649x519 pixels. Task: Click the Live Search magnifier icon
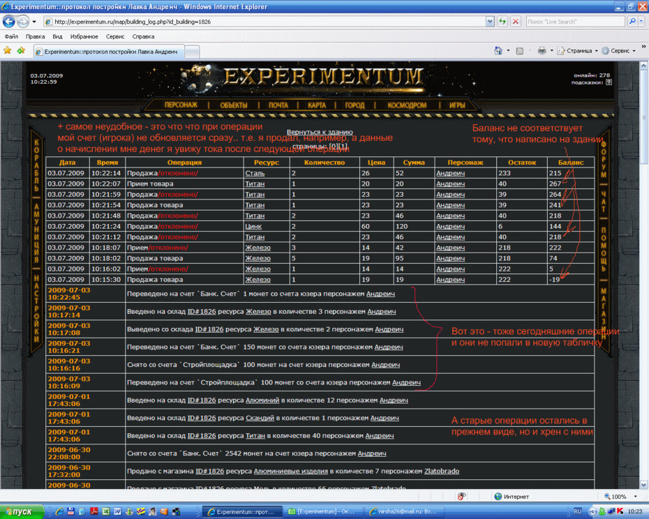pyautogui.click(x=632, y=22)
